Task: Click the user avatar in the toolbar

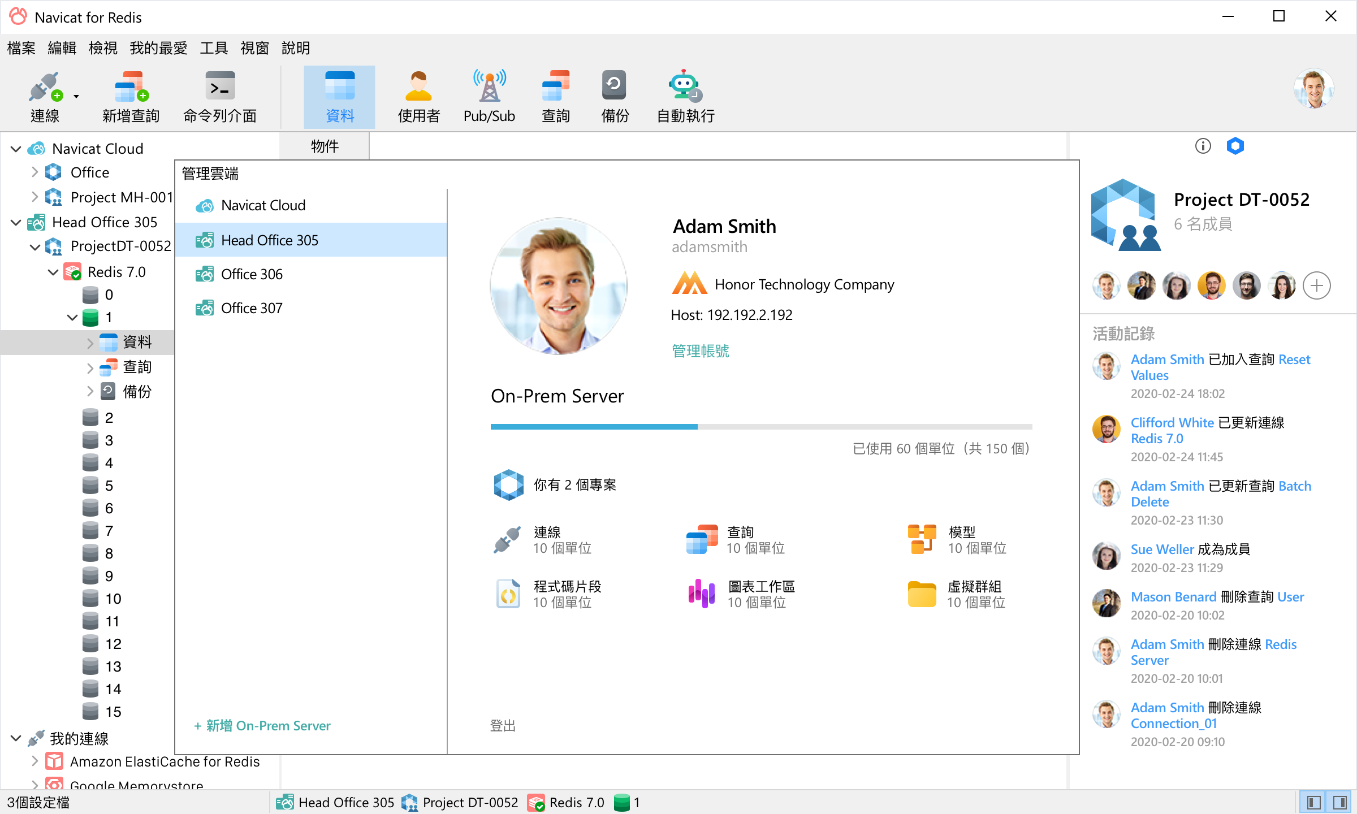Action: (x=1313, y=88)
